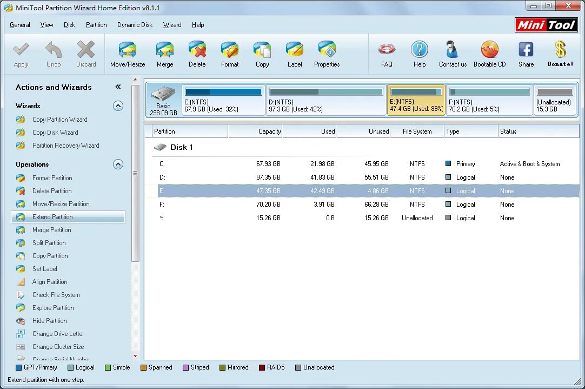Viewport: 585px width, 389px height.
Task: Open the Partition menu
Action: tap(96, 25)
